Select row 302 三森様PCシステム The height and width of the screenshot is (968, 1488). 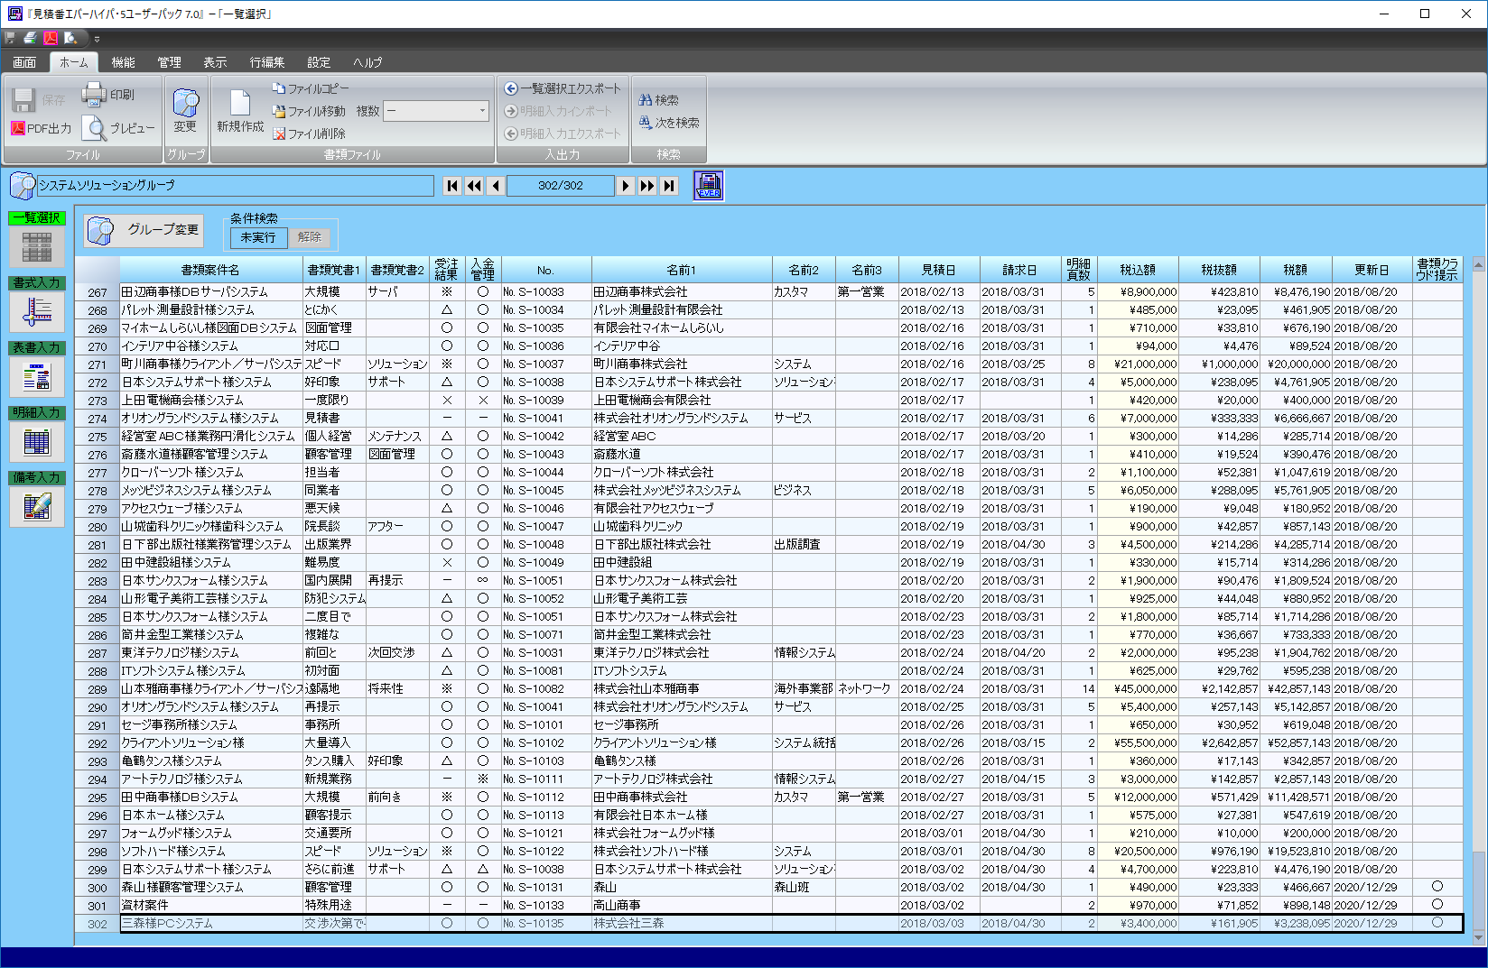pos(767,924)
